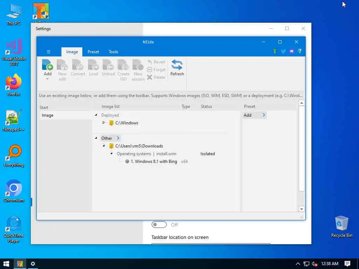Open the Convert dropdown arrow
359x269 pixels.
tap(77, 79)
